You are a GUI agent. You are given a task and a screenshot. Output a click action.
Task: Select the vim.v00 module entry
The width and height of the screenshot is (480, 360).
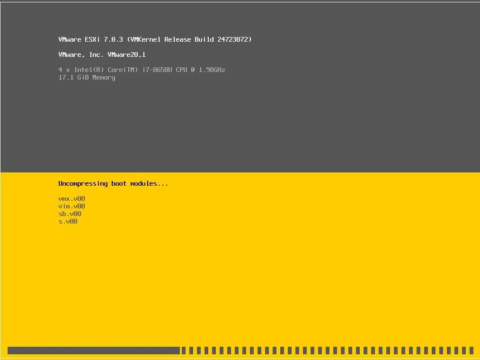pos(71,206)
